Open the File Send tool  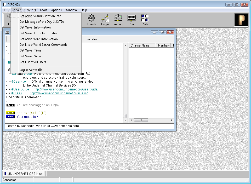pos(118,20)
